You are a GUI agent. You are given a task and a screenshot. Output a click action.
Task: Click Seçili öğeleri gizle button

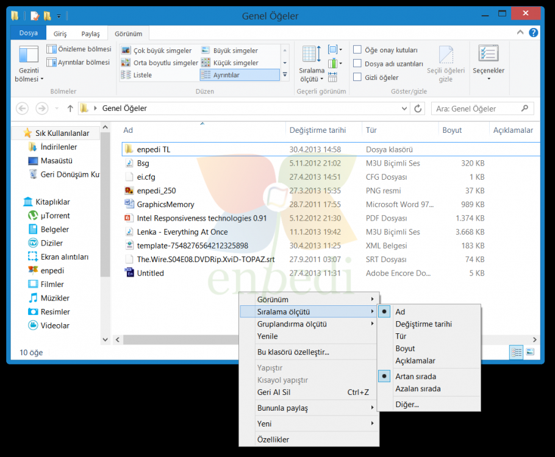[x=446, y=64]
